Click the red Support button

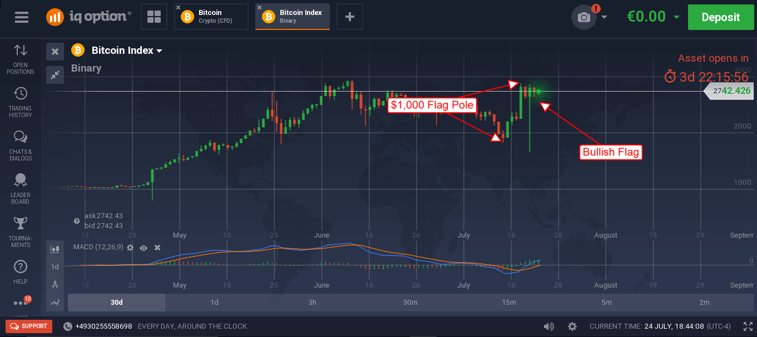[29, 326]
